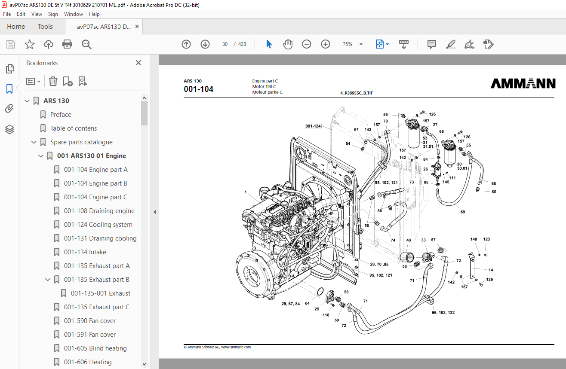Open the View menu
The height and width of the screenshot is (369, 566).
point(37,14)
